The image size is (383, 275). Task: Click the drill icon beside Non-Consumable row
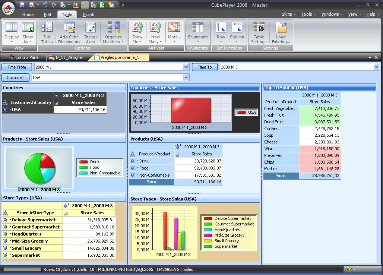[x=133, y=175]
